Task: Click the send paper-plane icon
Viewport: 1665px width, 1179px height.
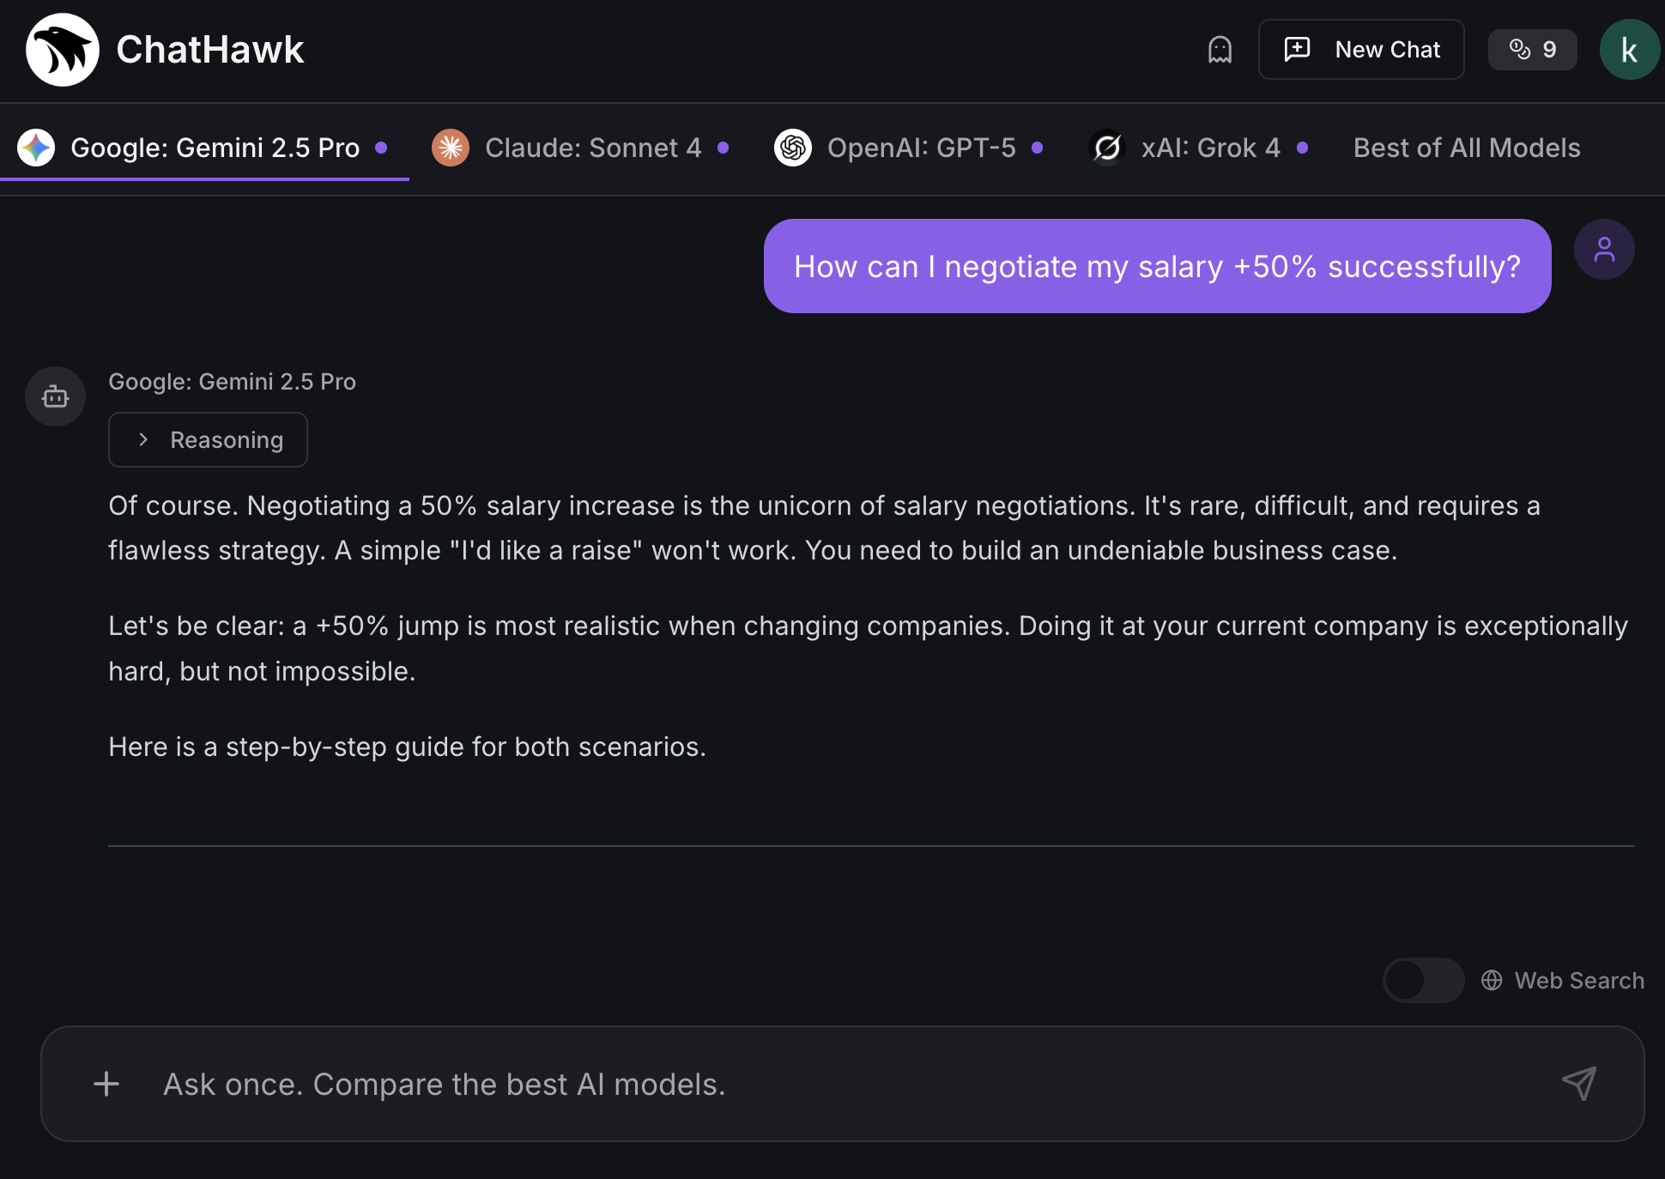Action: pyautogui.click(x=1578, y=1084)
